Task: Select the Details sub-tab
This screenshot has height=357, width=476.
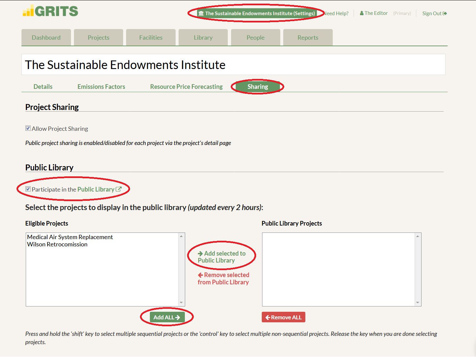Action: point(43,87)
